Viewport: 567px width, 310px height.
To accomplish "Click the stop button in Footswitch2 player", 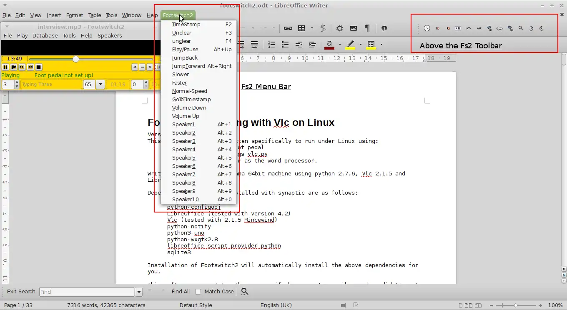I will (x=39, y=67).
